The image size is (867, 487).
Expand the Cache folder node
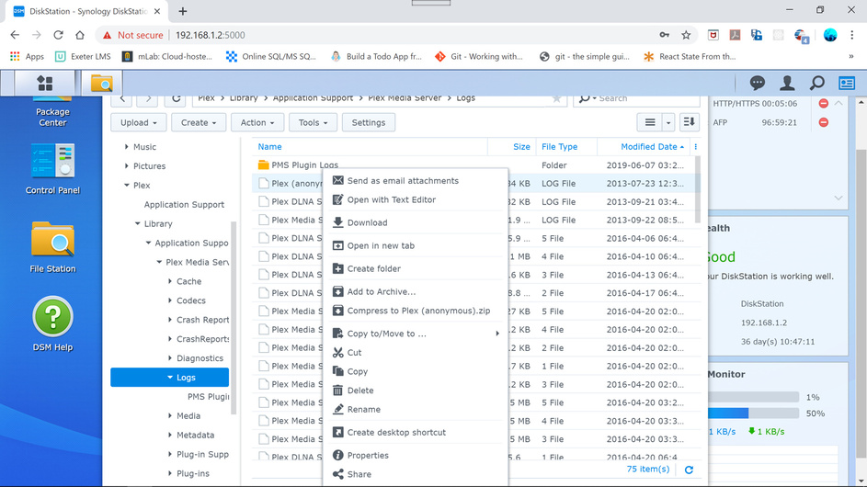tap(170, 281)
